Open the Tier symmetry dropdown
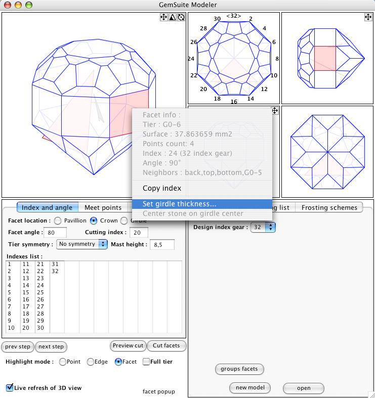 82,244
